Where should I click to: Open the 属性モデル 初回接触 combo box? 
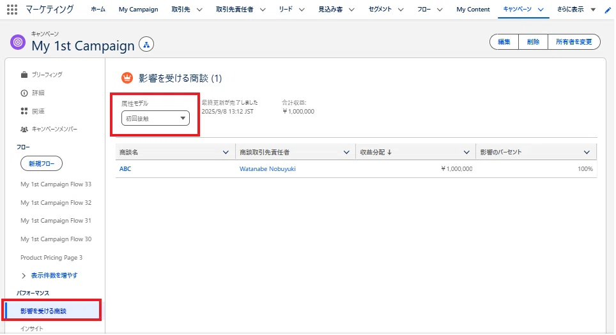(155, 118)
